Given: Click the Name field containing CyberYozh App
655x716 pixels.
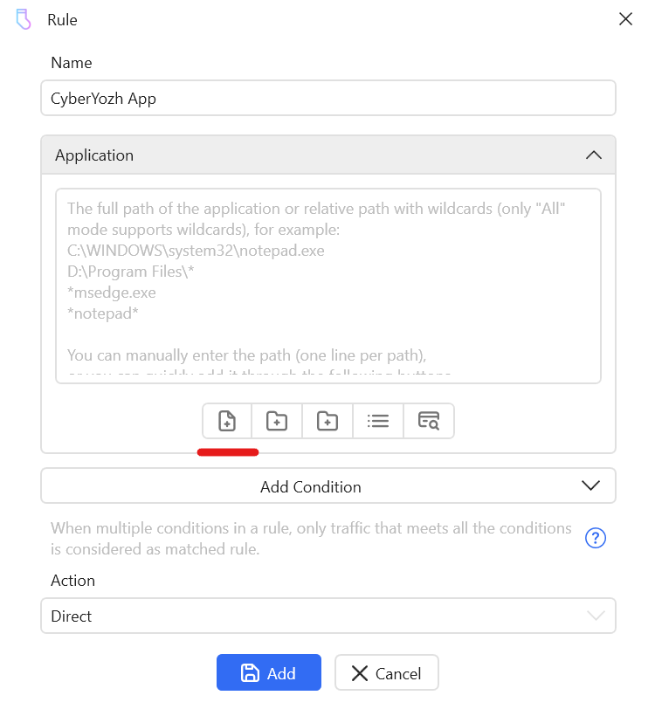Looking at the screenshot, I should (x=327, y=99).
